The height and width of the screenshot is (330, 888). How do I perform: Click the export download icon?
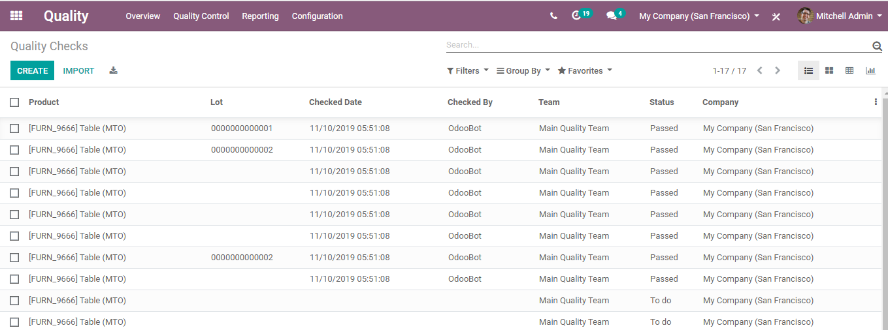(x=113, y=70)
